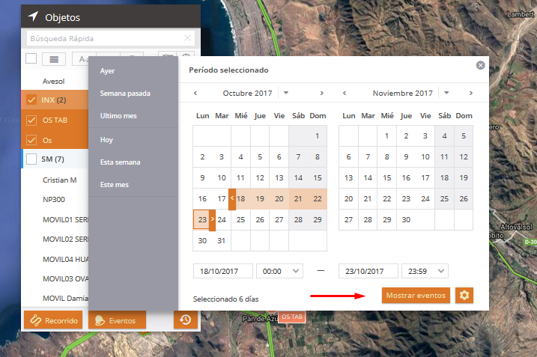537x357 pixels.
Task: Select the Ayer preset
Action: pyautogui.click(x=107, y=71)
